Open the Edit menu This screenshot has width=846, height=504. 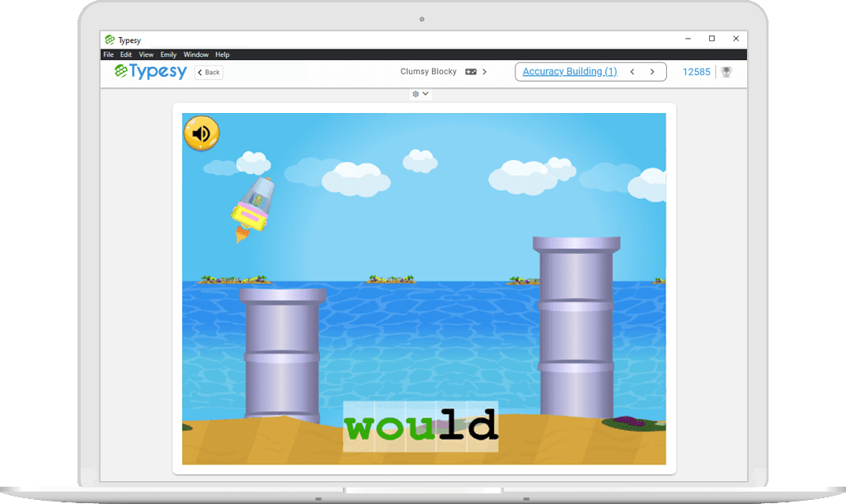tap(126, 54)
